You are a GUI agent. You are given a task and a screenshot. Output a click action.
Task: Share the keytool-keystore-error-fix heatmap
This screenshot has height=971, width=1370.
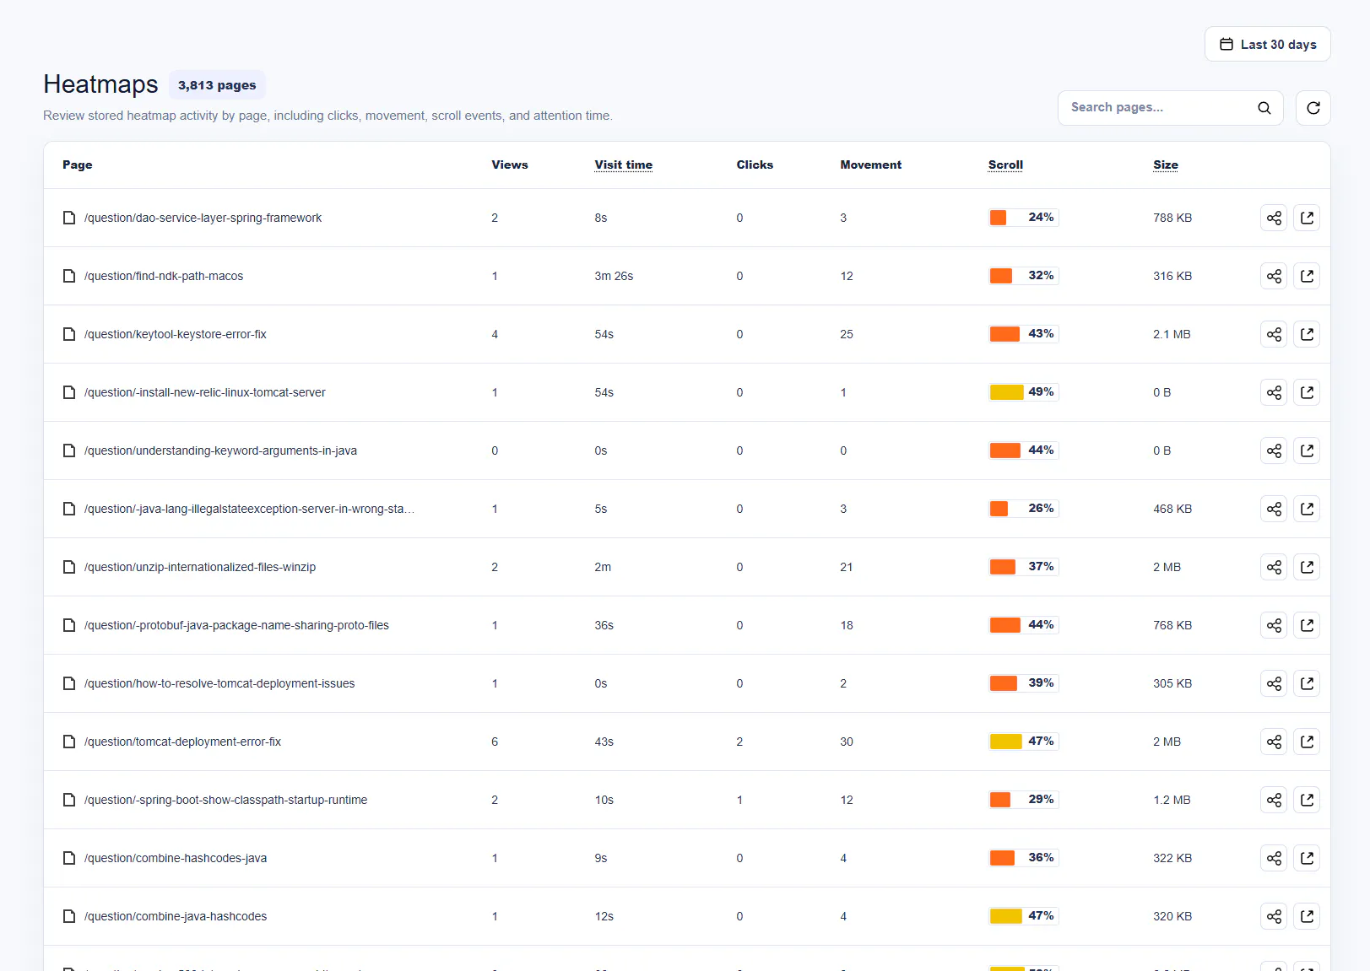pos(1274,334)
